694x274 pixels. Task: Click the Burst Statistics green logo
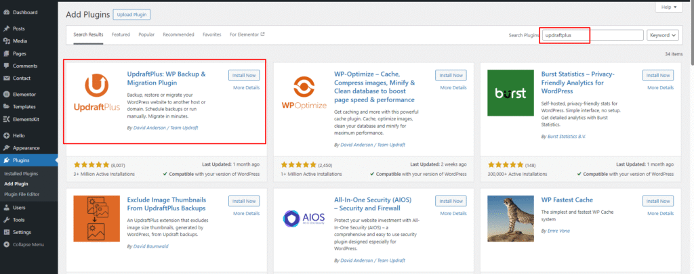point(511,93)
